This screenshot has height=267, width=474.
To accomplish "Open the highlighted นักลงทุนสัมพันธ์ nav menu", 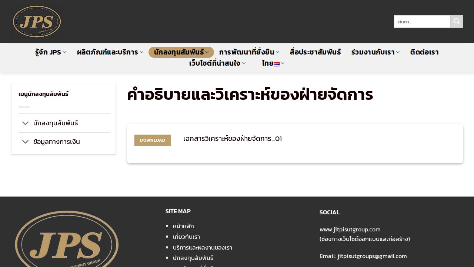I will pyautogui.click(x=181, y=52).
